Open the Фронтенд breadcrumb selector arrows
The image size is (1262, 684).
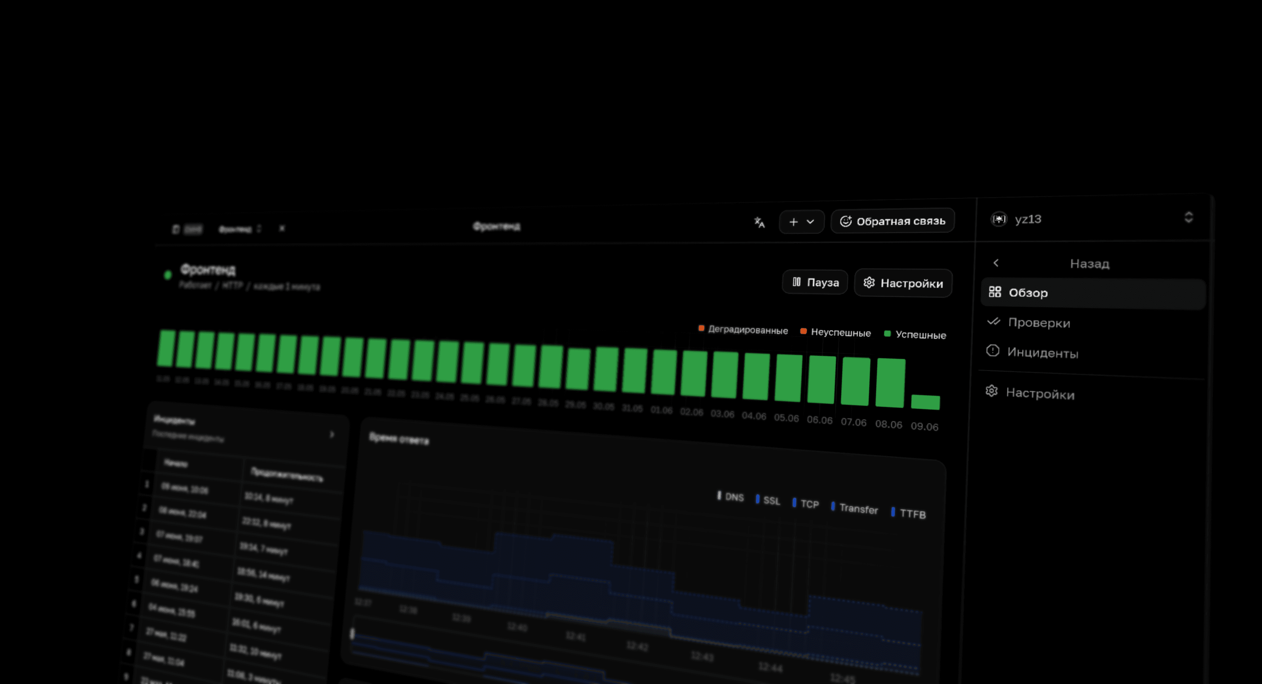pyautogui.click(x=259, y=228)
